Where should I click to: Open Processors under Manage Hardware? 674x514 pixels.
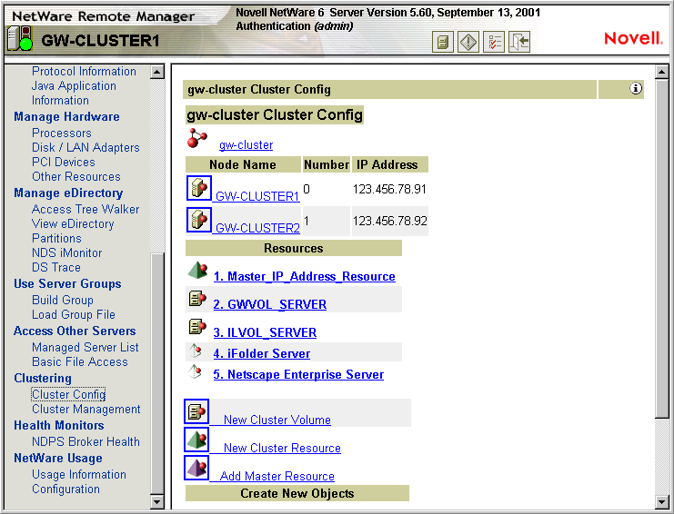click(x=62, y=133)
